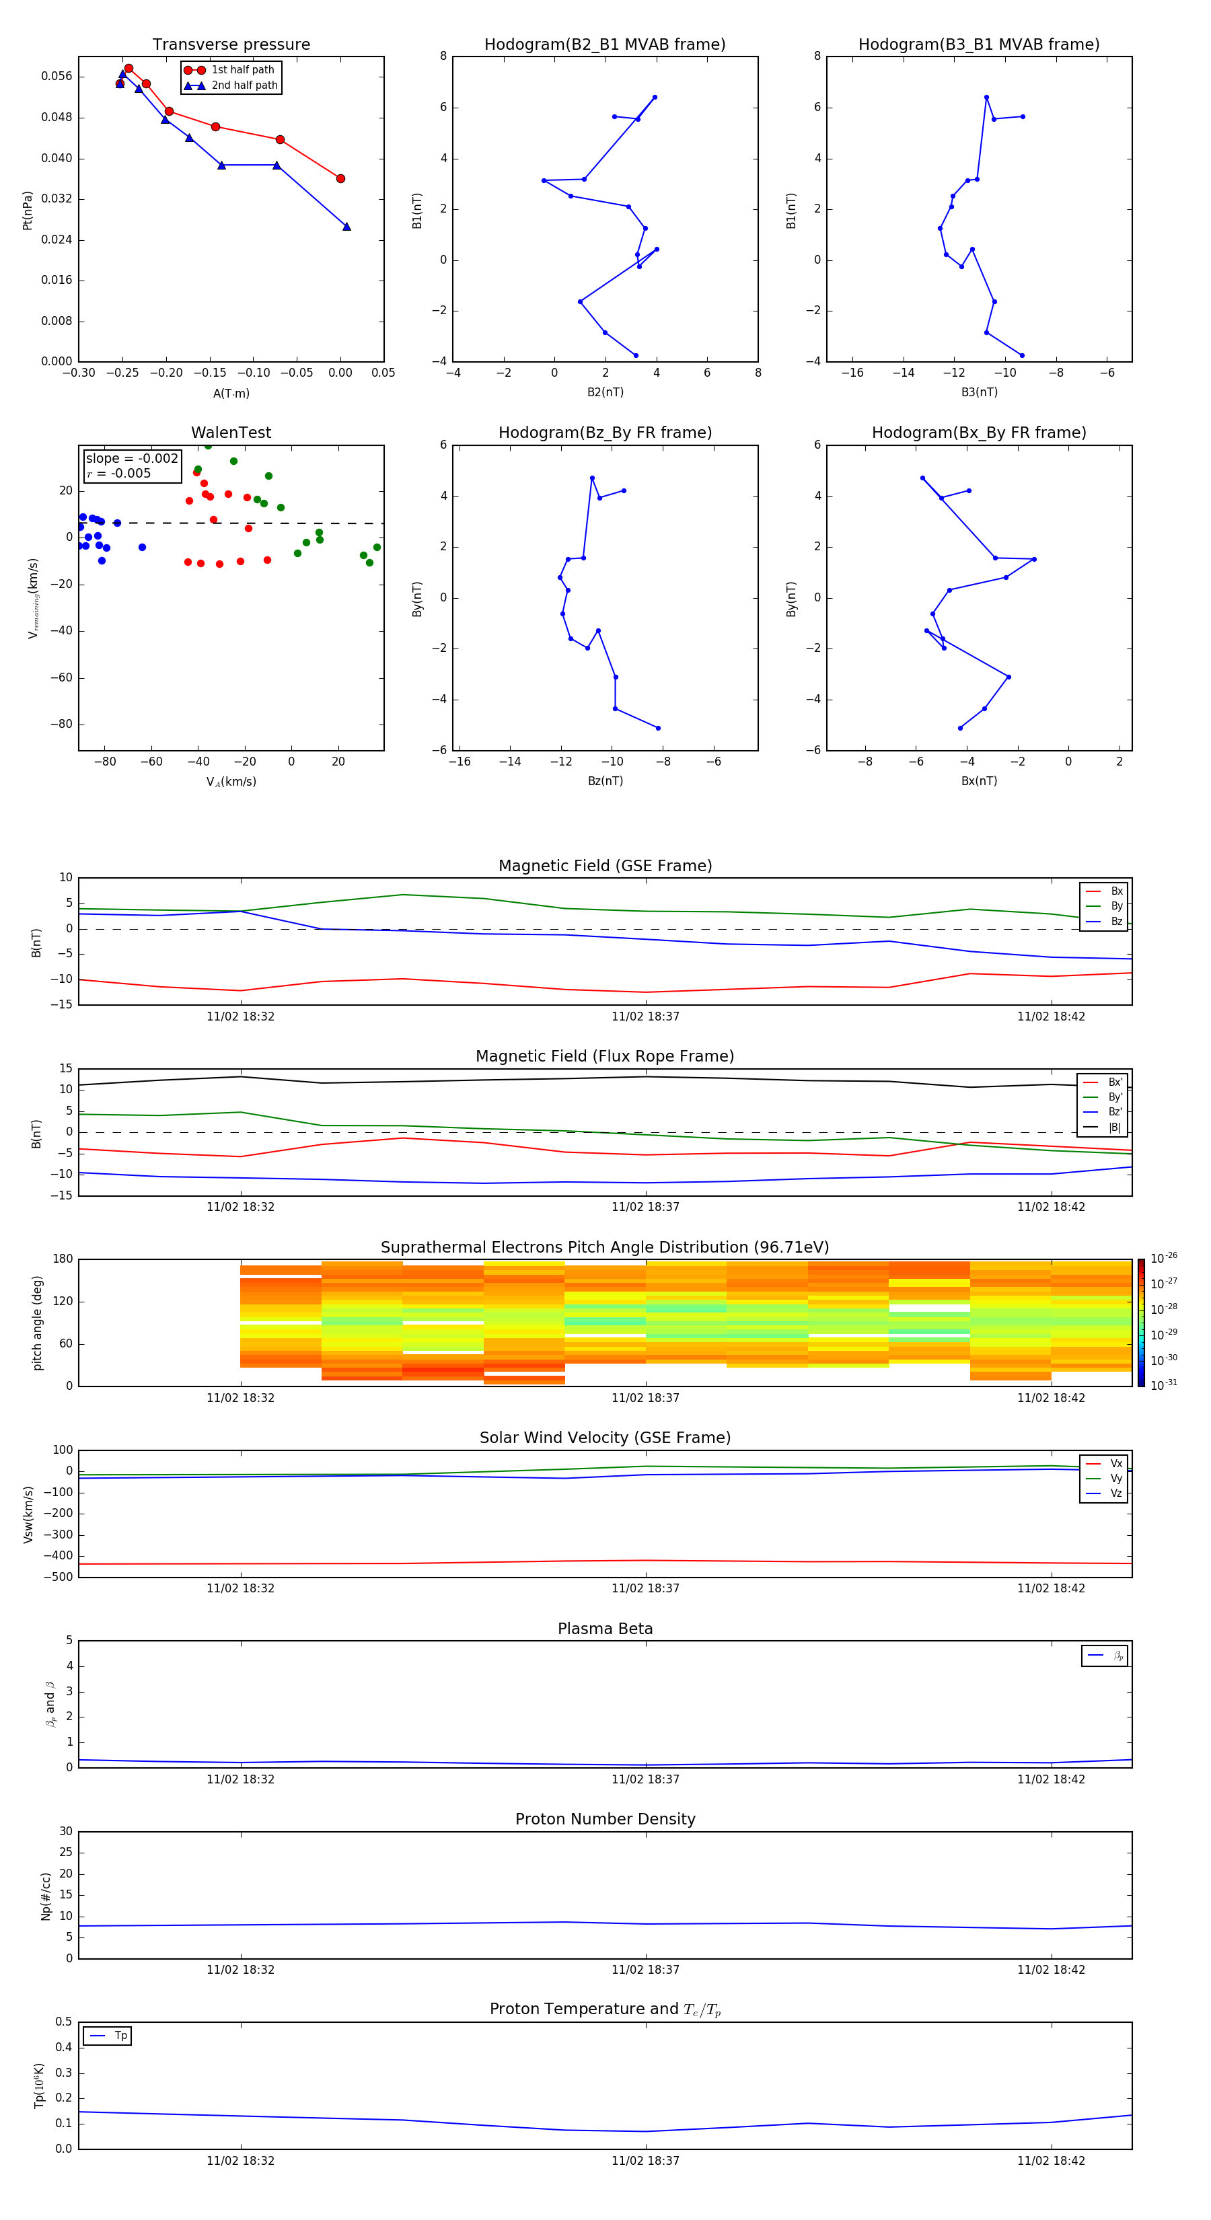Click the 'B3(nT)' x-axis label

(x=979, y=392)
